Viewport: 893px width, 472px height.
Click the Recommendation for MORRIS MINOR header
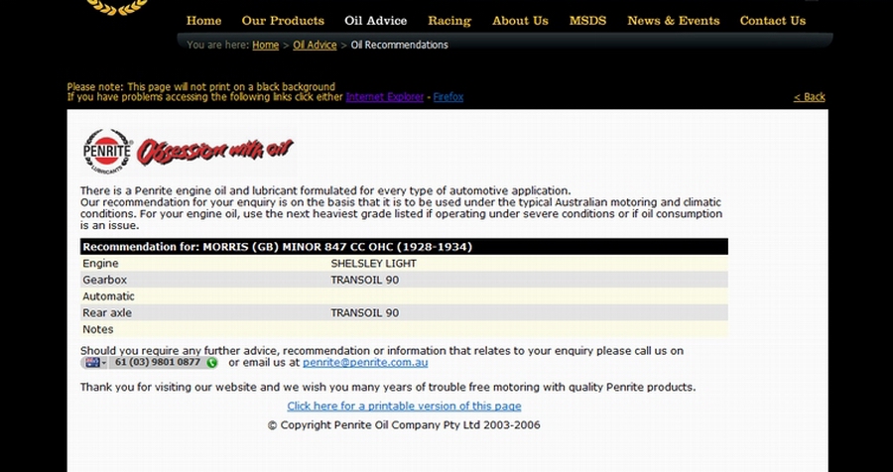[x=404, y=247]
